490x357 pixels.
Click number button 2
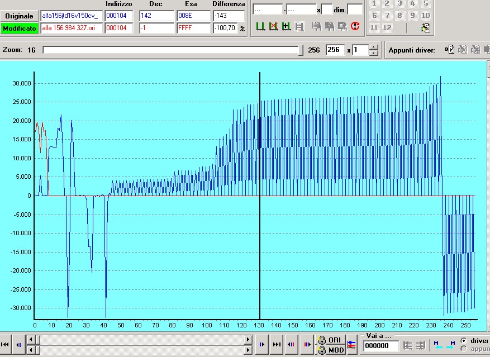387,3
